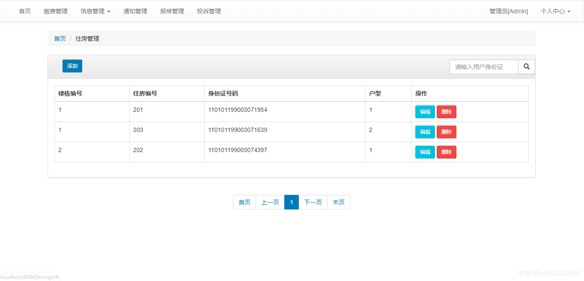The width and height of the screenshot is (584, 281).
Task: Delete the housing record numbered 203
Action: 446,132
